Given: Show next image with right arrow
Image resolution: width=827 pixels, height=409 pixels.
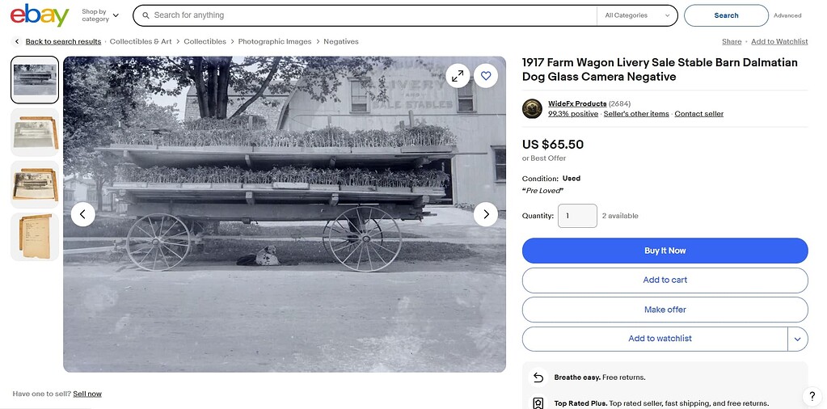Looking at the screenshot, I should tap(486, 214).
